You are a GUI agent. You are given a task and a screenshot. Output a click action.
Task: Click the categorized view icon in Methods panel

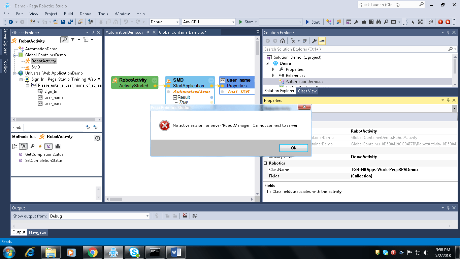tap(14, 146)
